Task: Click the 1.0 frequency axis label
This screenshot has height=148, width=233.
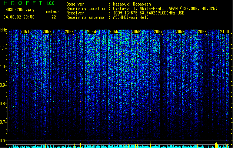Action: [3, 67]
